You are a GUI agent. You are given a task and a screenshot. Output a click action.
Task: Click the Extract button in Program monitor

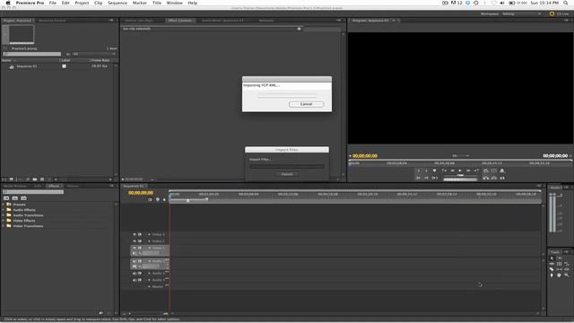point(494,178)
